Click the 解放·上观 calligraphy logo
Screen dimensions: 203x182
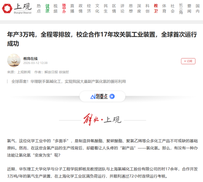coord(102,120)
